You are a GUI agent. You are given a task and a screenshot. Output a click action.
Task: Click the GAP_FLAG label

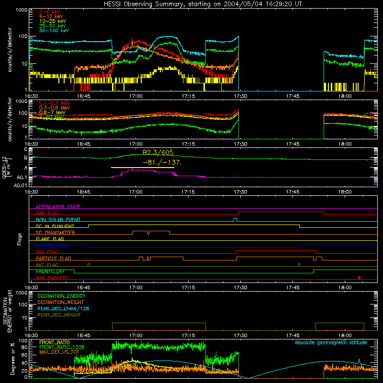tap(47, 213)
